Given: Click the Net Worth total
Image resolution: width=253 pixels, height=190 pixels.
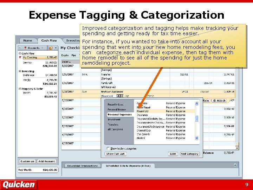Looking at the screenshot, I should [38, 170].
